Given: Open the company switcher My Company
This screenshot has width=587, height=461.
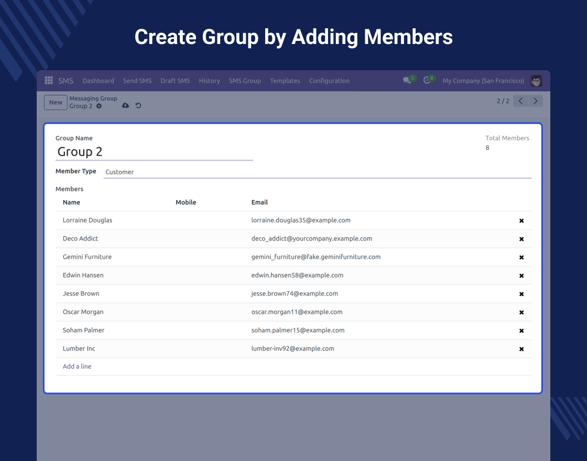Looking at the screenshot, I should point(483,81).
